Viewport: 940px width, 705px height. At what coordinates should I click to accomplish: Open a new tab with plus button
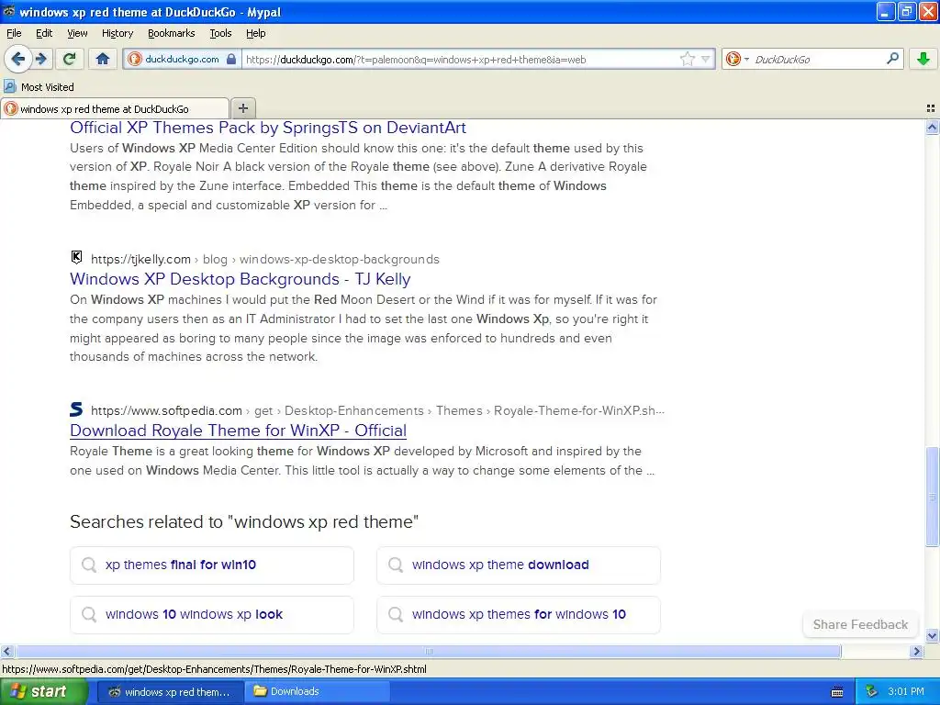242,108
